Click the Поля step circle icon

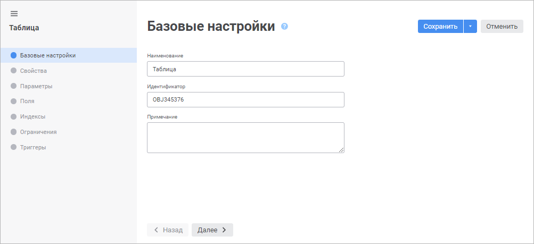pos(14,101)
